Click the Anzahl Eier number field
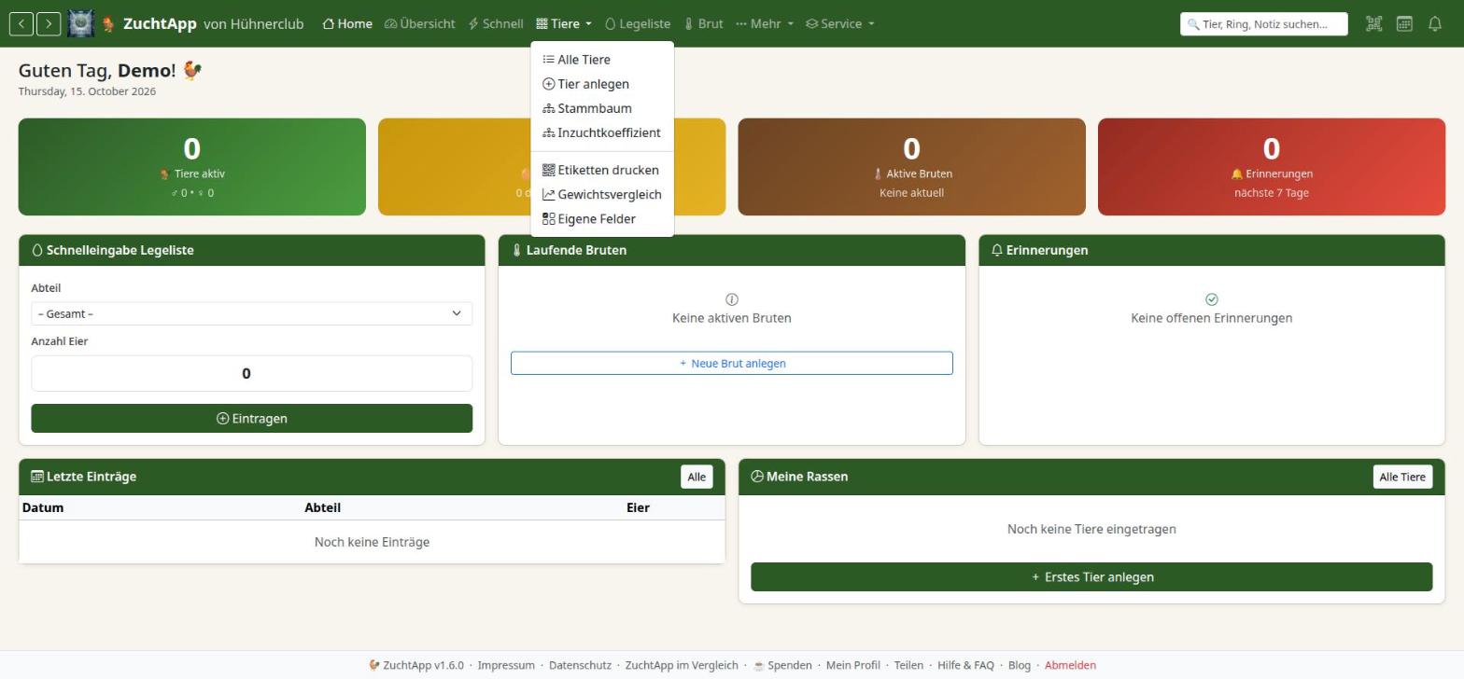Screen dimensions: 1464x679 click(x=251, y=373)
